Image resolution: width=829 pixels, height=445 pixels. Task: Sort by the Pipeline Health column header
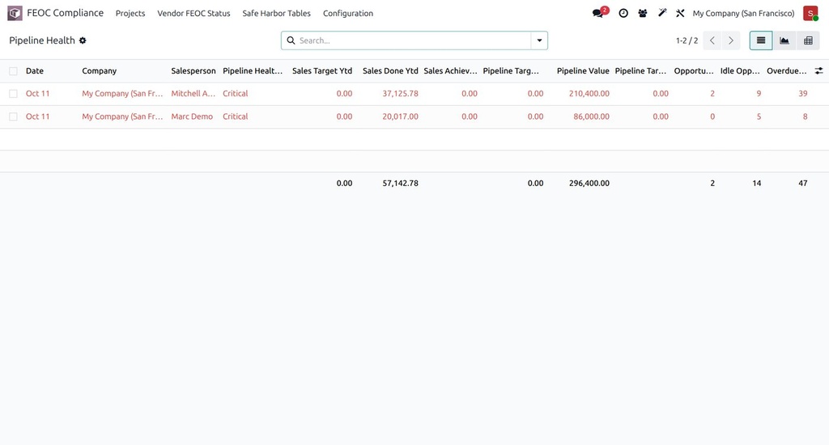253,71
